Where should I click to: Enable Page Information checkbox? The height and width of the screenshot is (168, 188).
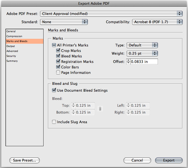coord(58,72)
